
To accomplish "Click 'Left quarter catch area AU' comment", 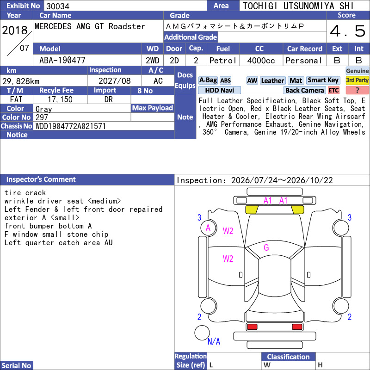I will pos(59,242).
